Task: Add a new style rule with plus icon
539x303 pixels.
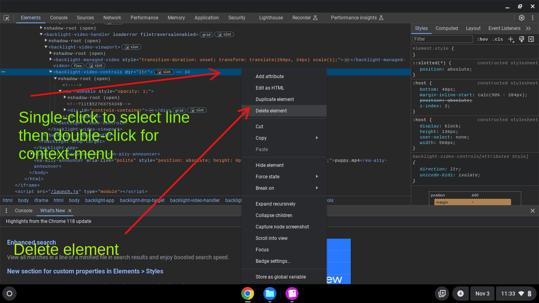Action: click(511, 39)
